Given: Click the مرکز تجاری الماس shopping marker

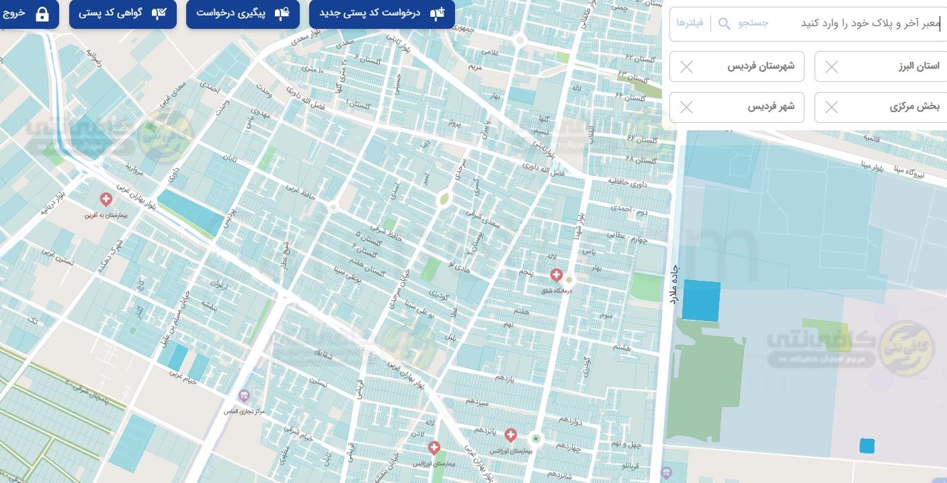Looking at the screenshot, I should [244, 396].
